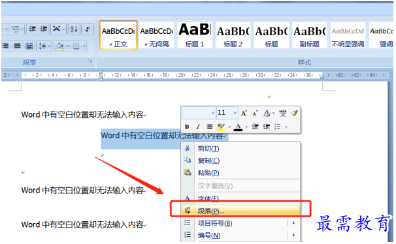
Task: Click the Asian Layout (中文版式) icon
Action: point(56,29)
